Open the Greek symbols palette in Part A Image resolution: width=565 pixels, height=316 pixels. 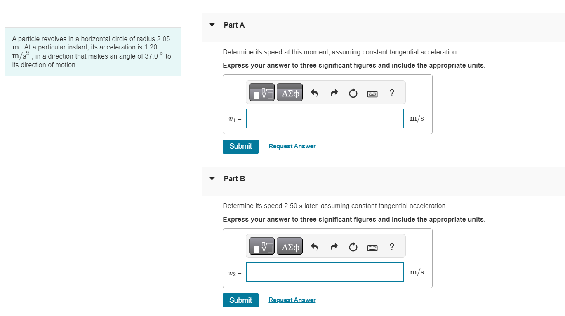[x=289, y=92]
